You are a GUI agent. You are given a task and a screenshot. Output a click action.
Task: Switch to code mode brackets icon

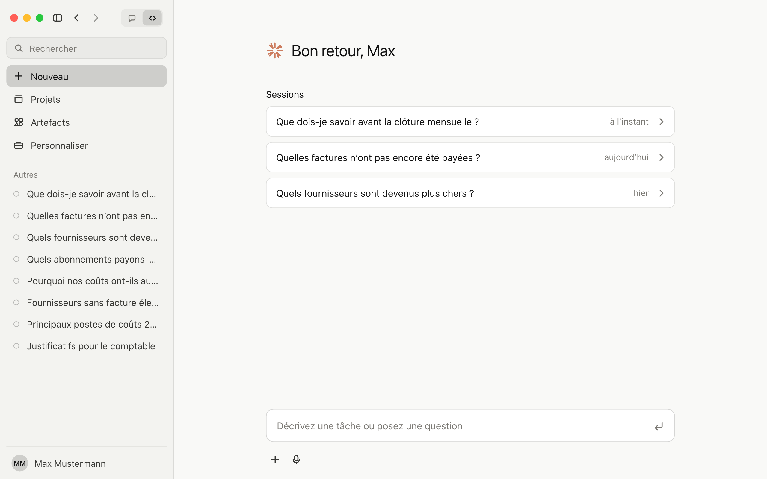click(153, 18)
